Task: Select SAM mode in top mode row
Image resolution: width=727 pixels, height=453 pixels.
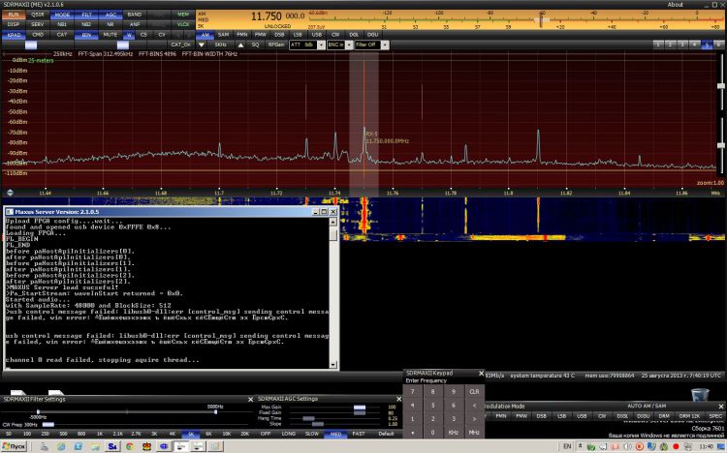Action: click(x=224, y=35)
